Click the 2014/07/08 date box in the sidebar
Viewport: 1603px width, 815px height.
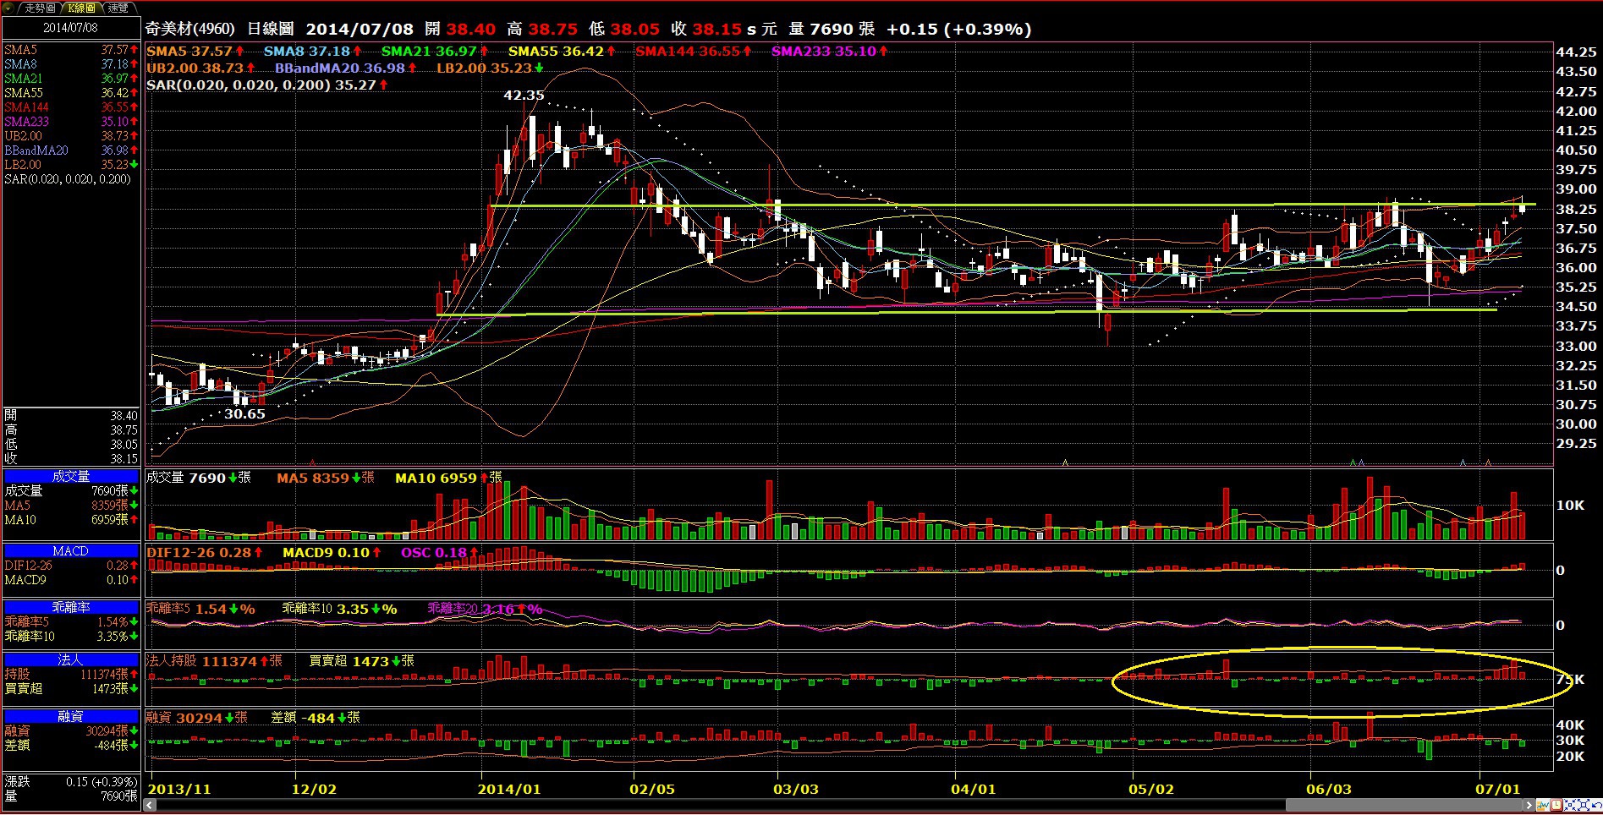click(70, 27)
